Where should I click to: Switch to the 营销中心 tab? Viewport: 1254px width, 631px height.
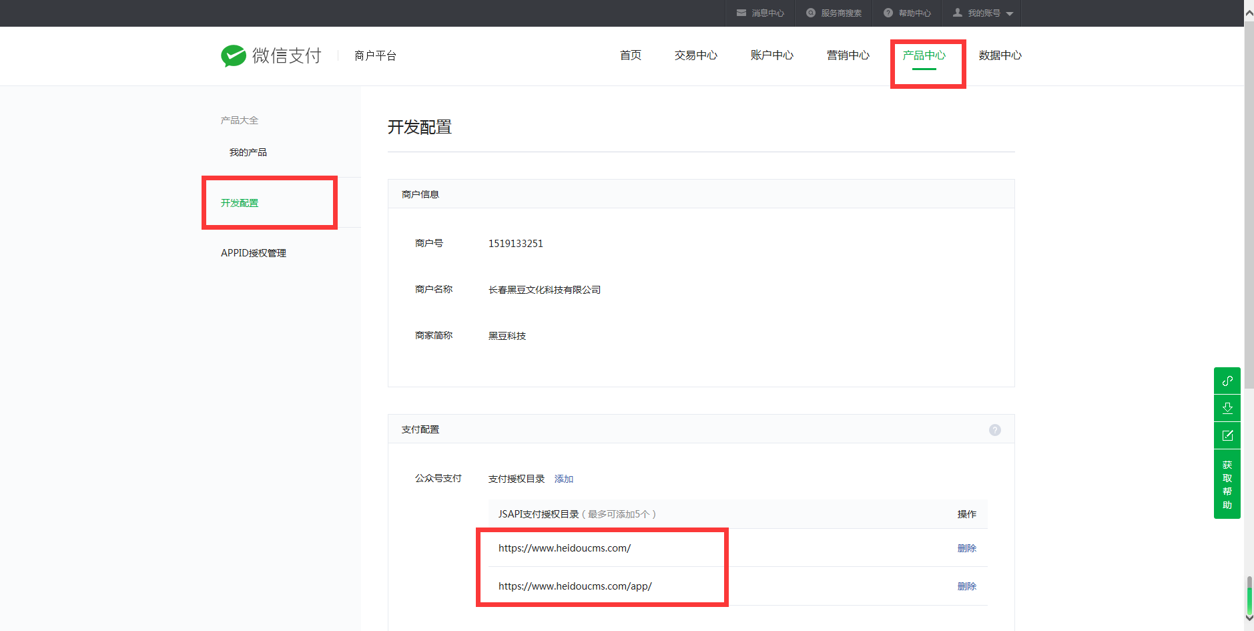tap(848, 55)
